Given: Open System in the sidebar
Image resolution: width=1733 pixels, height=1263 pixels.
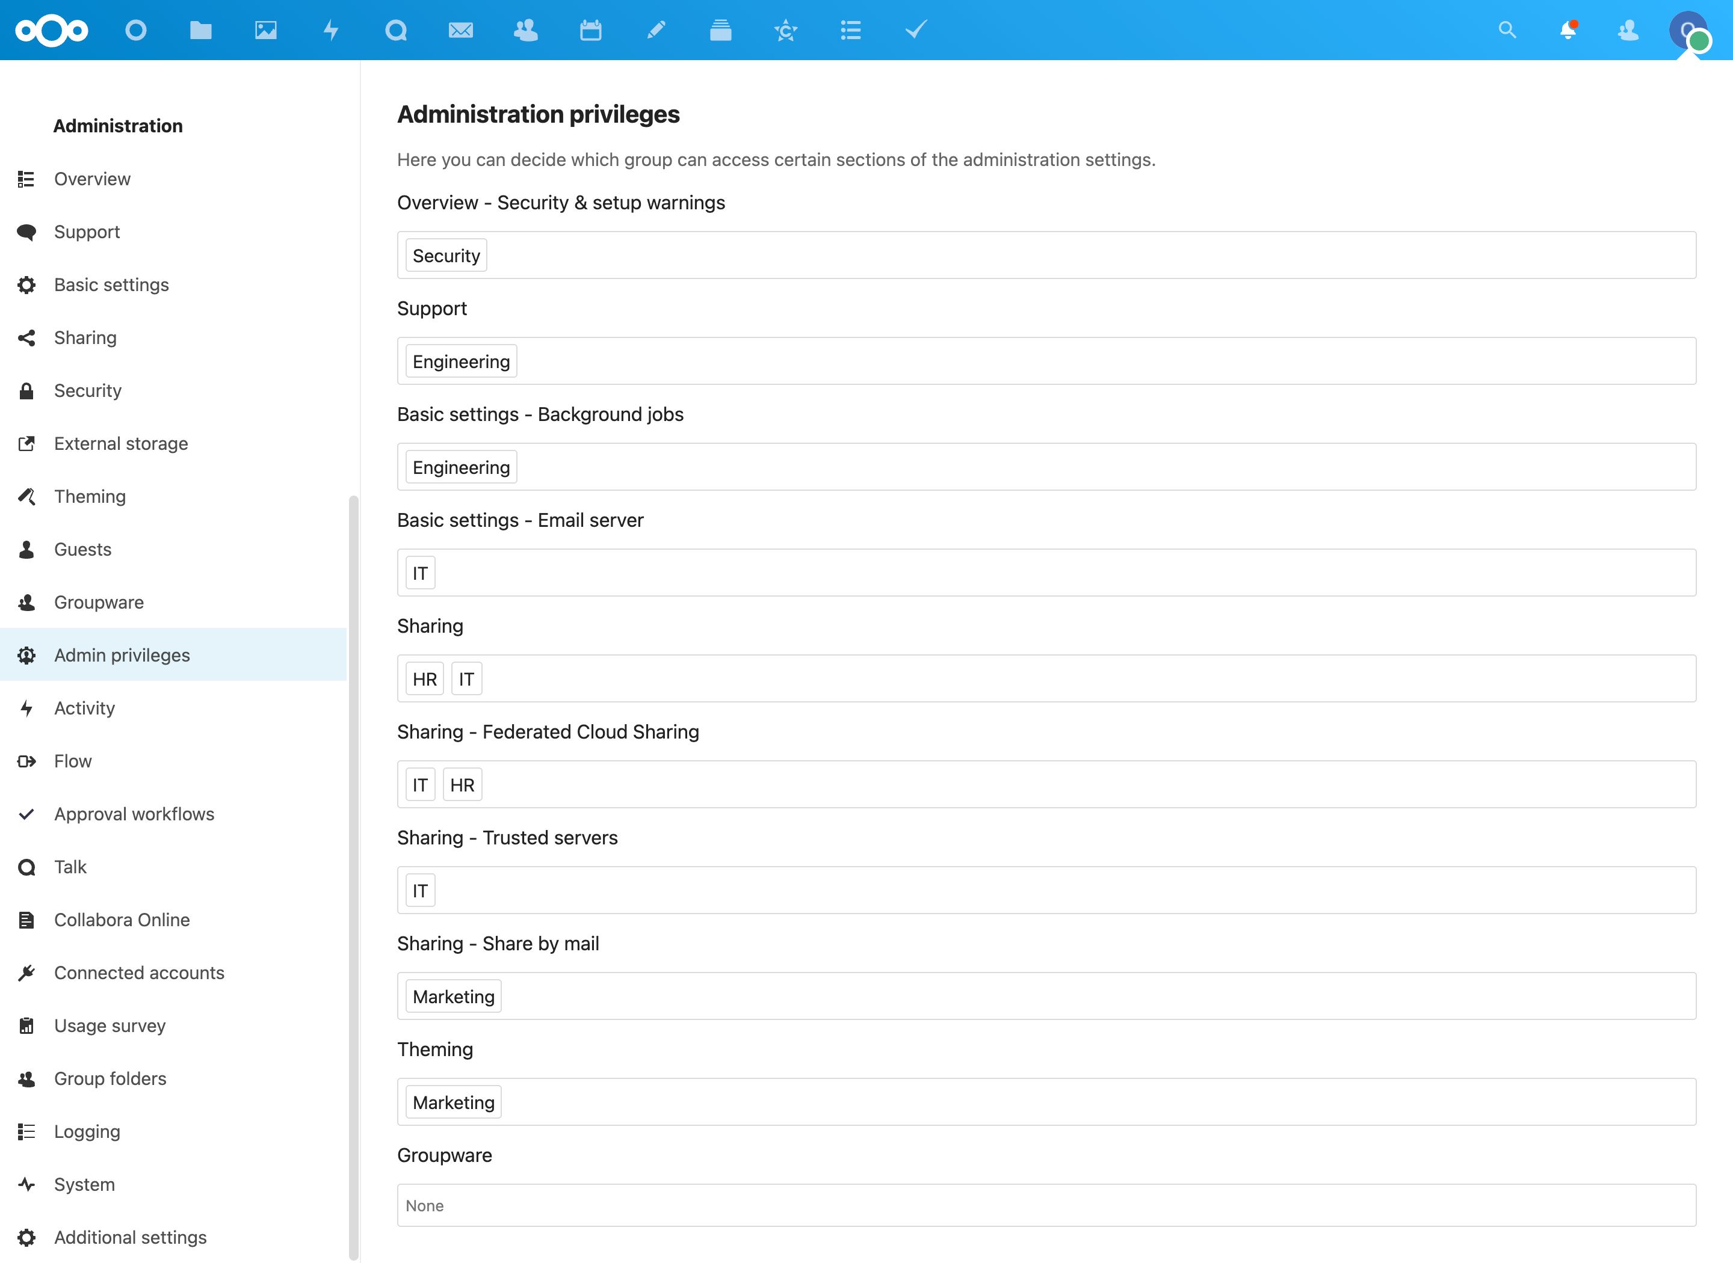Looking at the screenshot, I should 174,1184.
